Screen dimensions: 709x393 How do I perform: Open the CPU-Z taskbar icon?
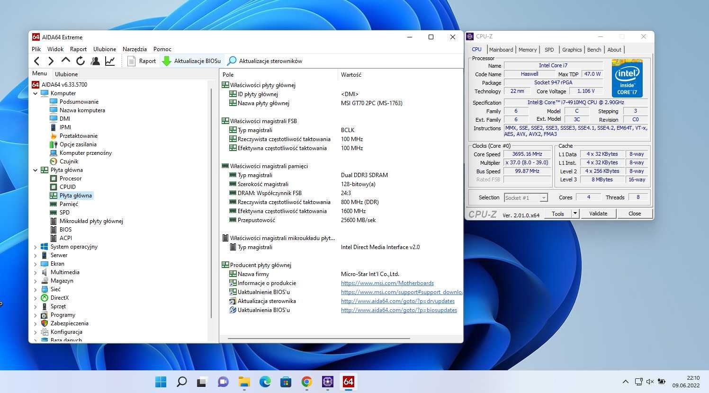327,382
